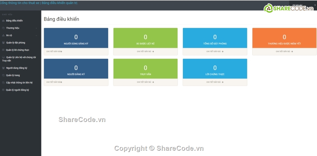The image size is (317, 156).
Task: Open Người dùng đăng ký sidebar item
Action: [x=17, y=68]
